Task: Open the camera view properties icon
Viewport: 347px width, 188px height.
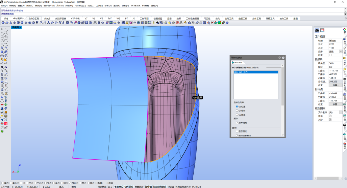Action: 317,30
